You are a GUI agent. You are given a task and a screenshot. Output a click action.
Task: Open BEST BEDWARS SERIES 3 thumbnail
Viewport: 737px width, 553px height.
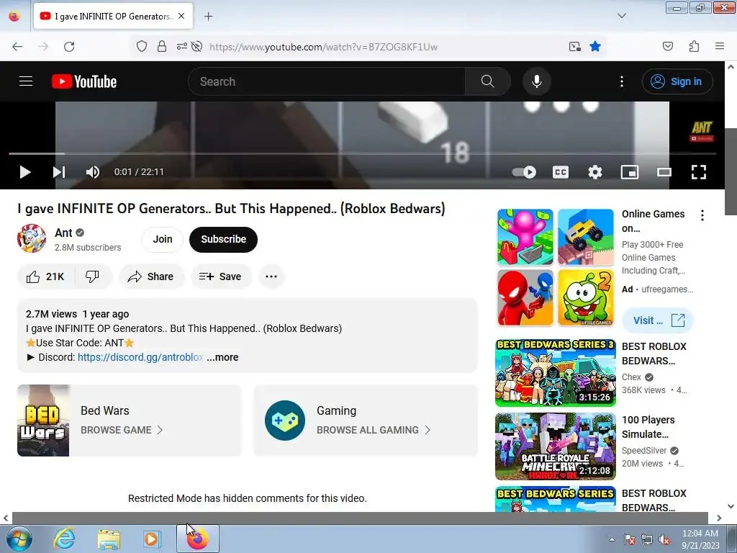coord(555,373)
